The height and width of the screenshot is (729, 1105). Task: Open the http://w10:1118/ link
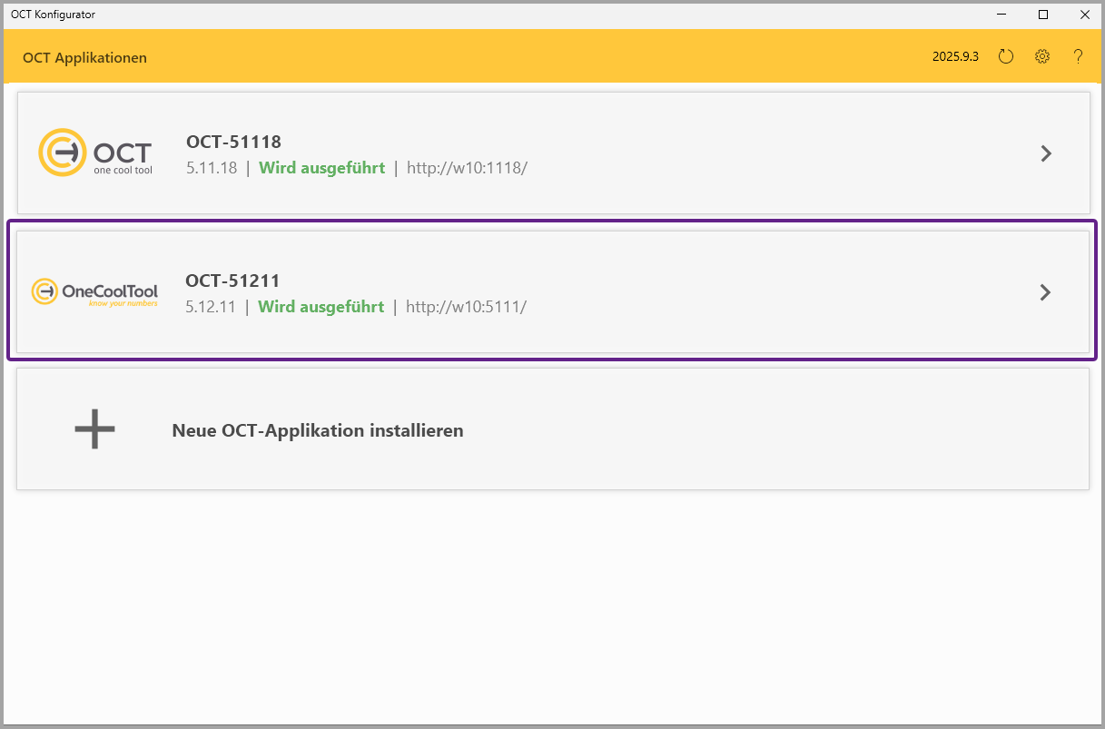[x=467, y=168]
